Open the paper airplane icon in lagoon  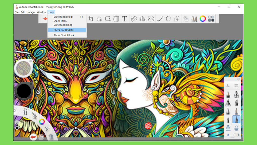pyautogui.click(x=47, y=129)
